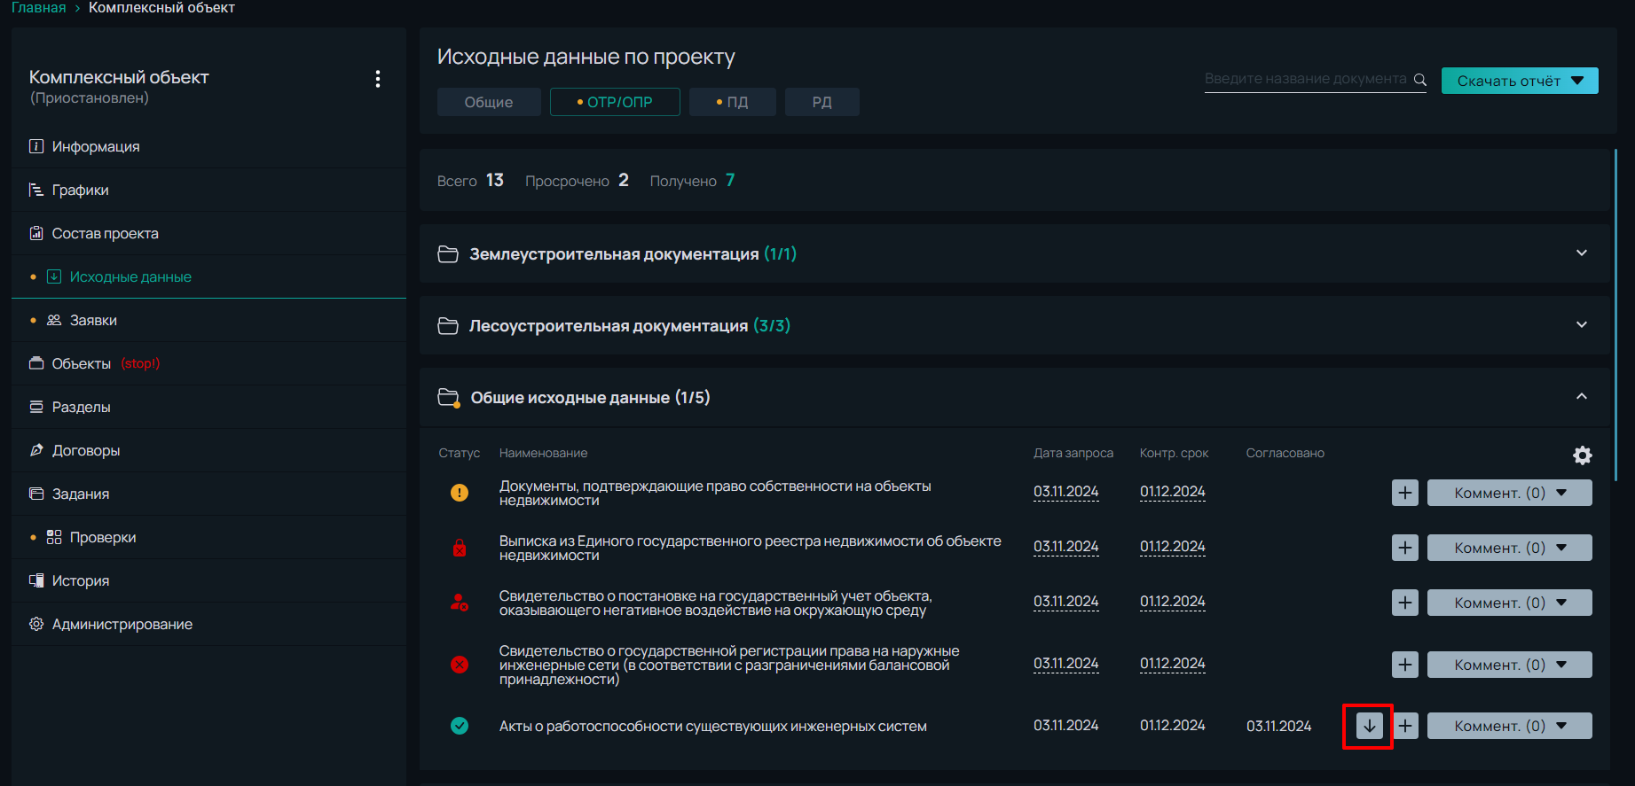Switch to the ПД tab
Image resolution: width=1635 pixels, height=786 pixels.
[x=732, y=102]
